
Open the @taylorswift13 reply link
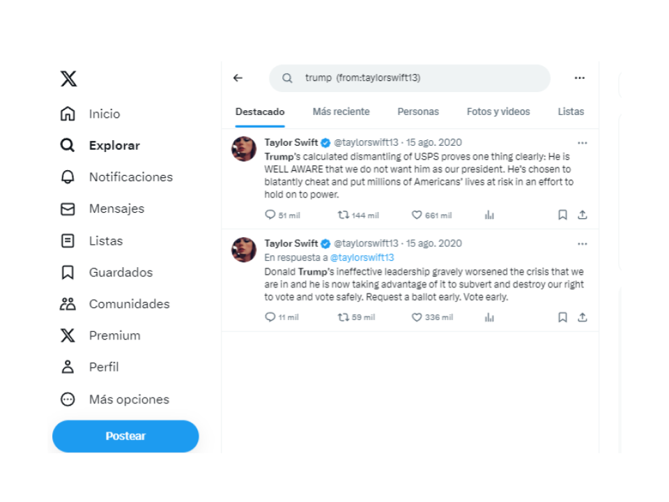pos(362,257)
